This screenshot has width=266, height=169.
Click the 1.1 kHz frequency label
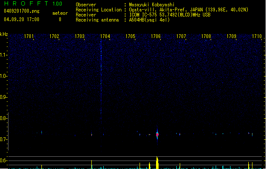pyautogui.click(x=4, y=55)
